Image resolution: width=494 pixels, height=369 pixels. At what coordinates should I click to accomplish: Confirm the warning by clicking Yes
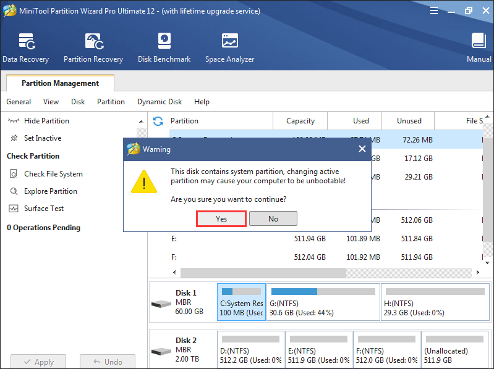tap(221, 218)
